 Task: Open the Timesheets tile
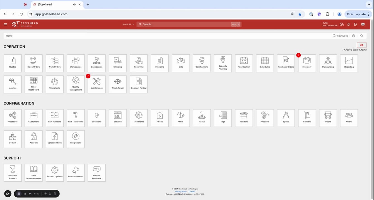(55, 84)
